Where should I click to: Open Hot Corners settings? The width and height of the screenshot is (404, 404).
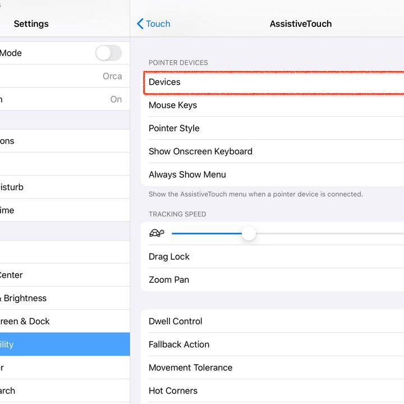[272, 391]
